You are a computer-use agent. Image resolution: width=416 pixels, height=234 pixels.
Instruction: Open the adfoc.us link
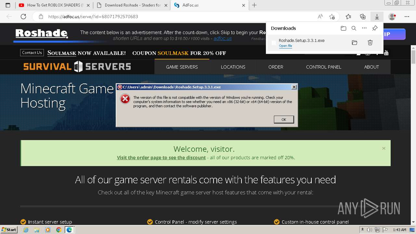coord(223,38)
